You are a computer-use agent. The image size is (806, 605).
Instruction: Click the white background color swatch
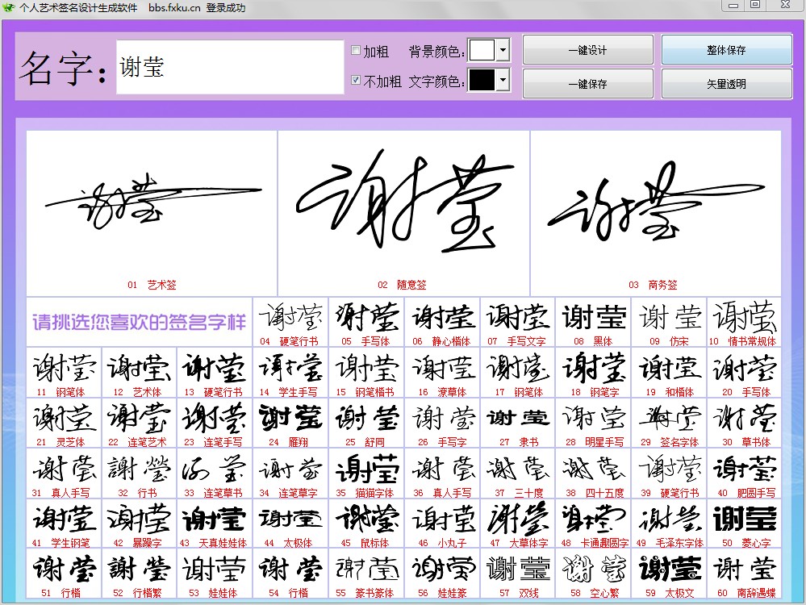482,51
